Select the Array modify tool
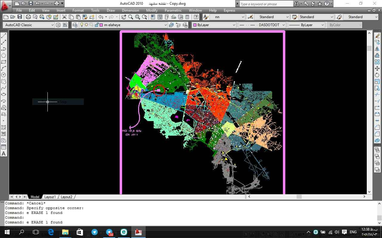 pyautogui.click(x=377, y=62)
